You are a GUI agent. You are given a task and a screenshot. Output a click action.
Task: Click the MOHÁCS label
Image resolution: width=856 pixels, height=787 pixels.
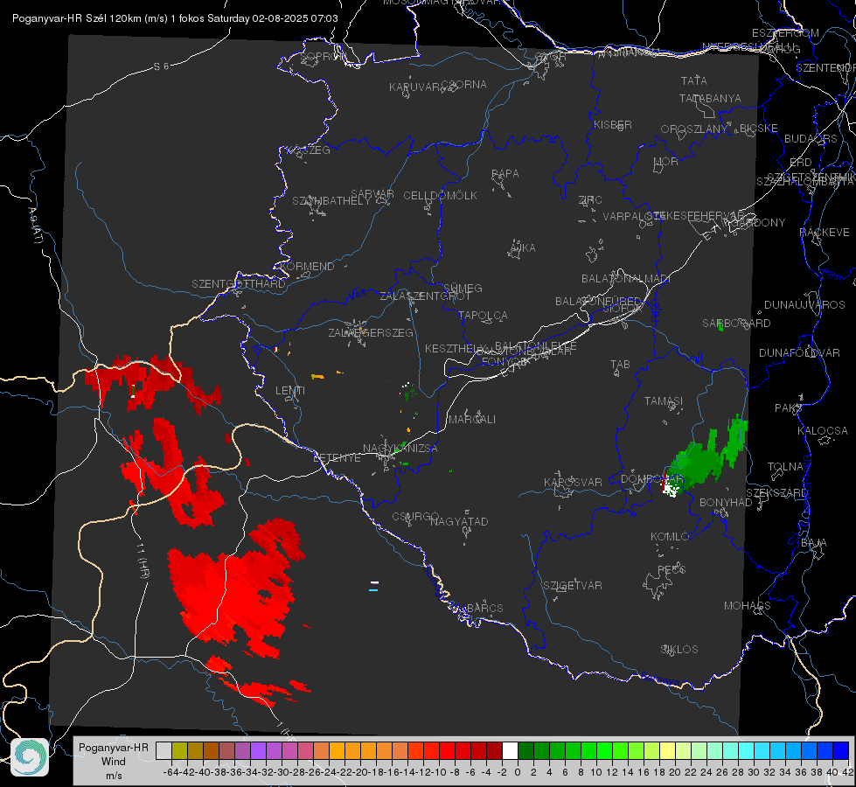point(747,606)
